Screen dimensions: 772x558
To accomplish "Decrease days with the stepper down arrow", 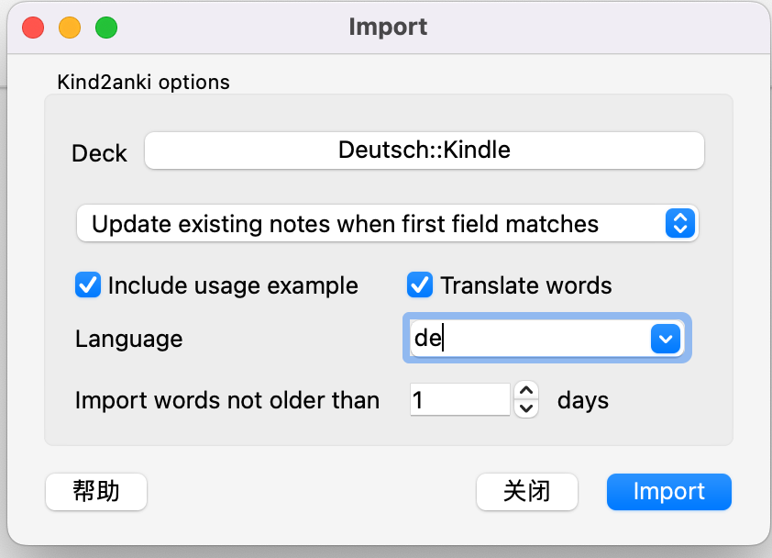I will (x=526, y=408).
